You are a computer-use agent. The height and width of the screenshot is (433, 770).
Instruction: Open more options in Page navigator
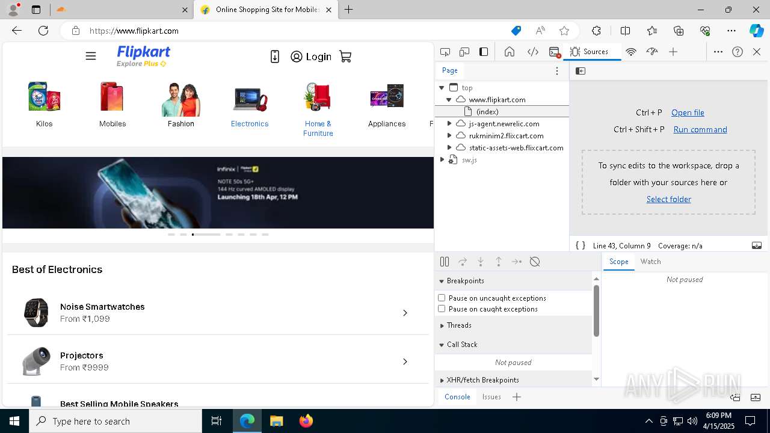(x=557, y=71)
